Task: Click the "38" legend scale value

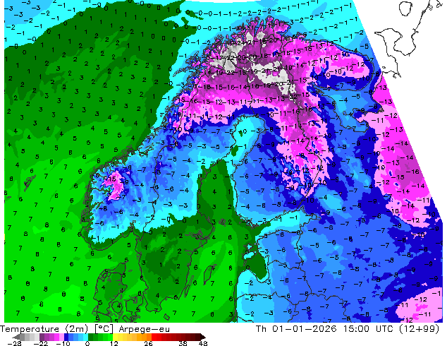Action: [183, 343]
